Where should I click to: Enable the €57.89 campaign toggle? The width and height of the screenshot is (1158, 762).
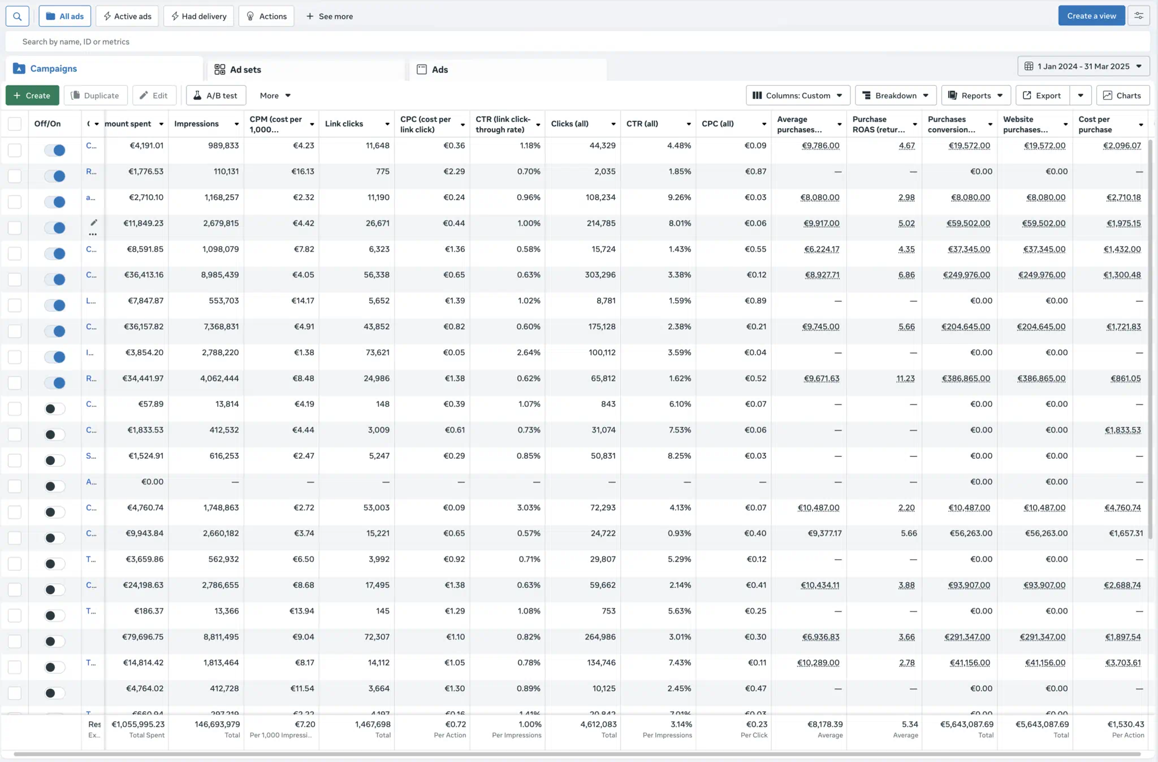(54, 409)
